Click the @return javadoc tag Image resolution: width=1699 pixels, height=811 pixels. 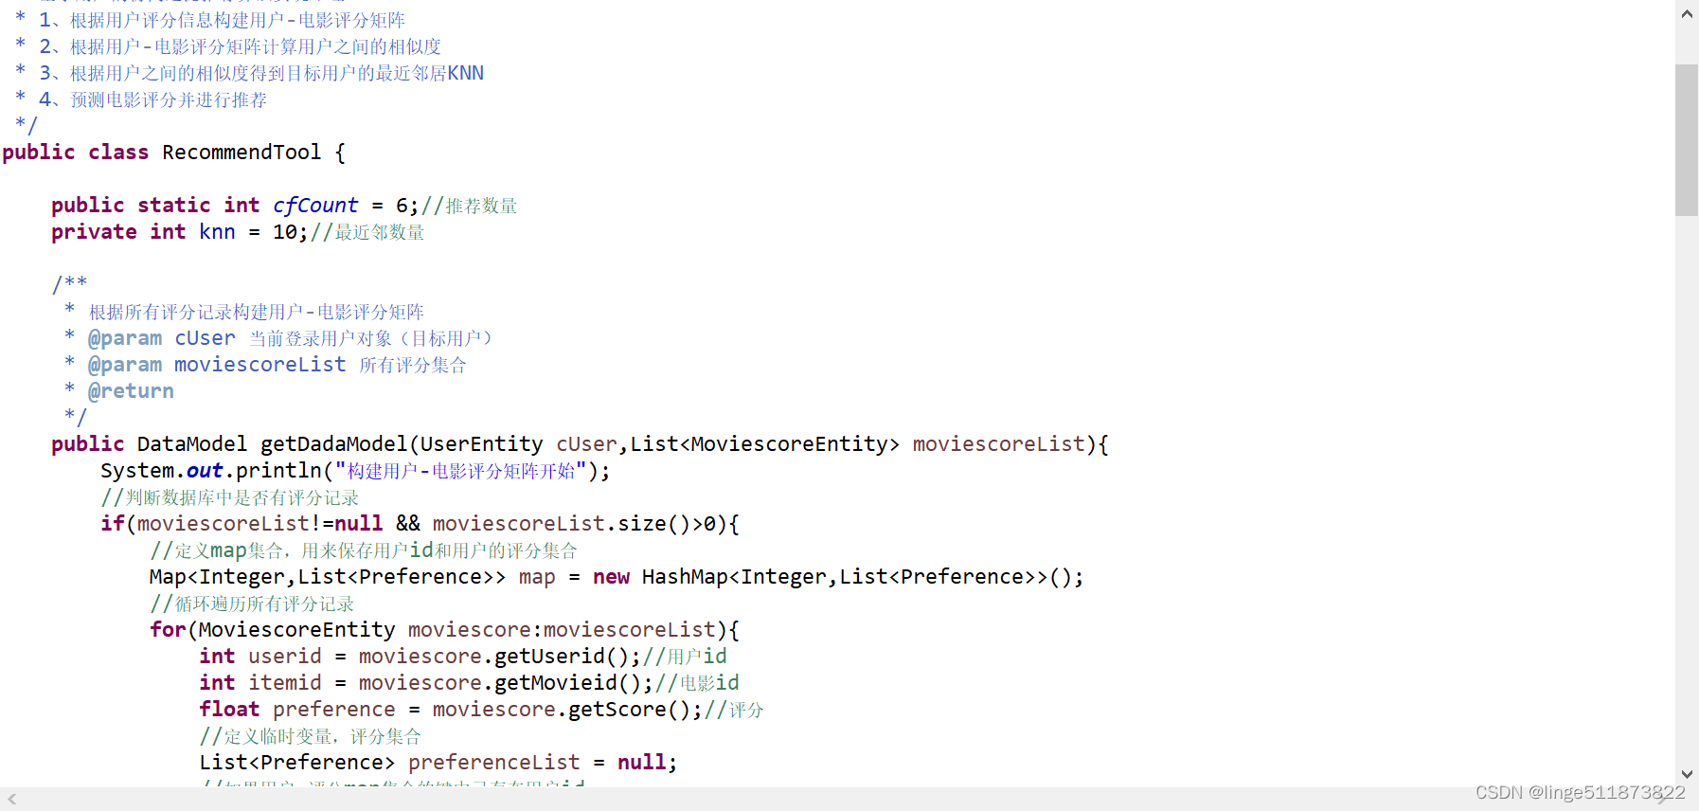click(131, 391)
